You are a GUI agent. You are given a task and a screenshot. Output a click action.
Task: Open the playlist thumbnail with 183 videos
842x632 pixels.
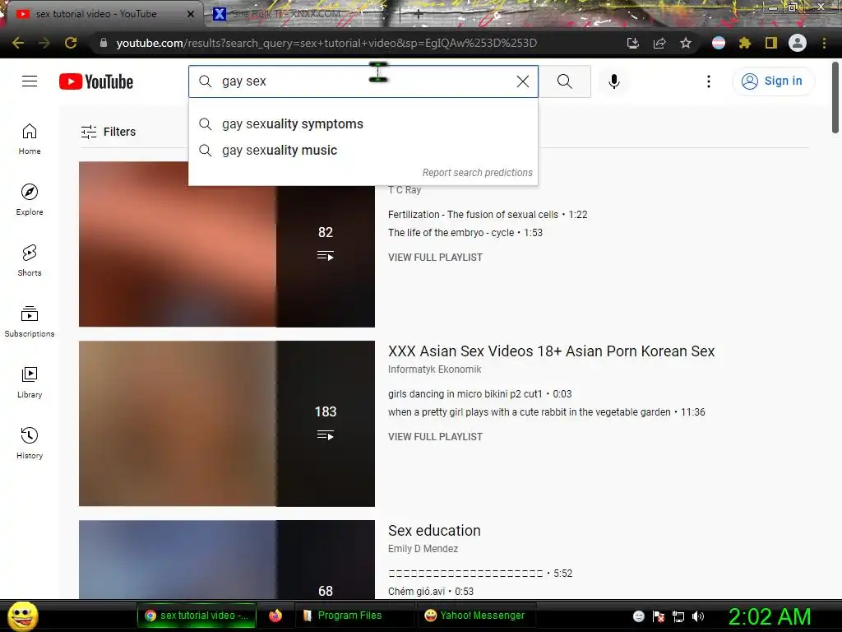pos(227,424)
